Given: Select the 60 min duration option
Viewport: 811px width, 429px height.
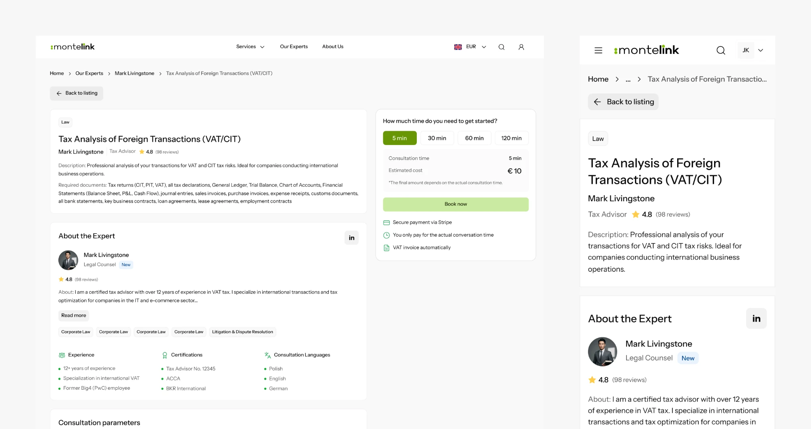Looking at the screenshot, I should coord(474,138).
